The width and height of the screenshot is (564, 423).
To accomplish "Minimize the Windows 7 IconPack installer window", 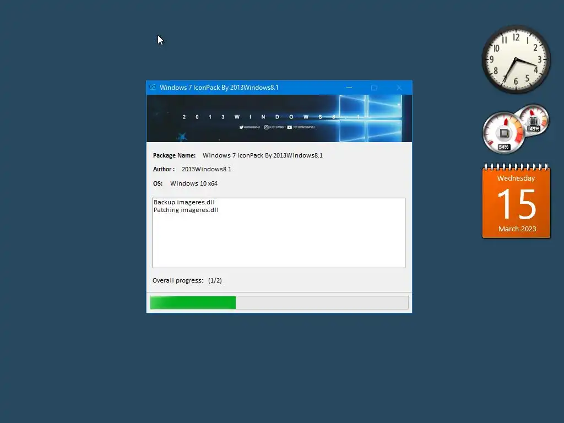I will [349, 88].
